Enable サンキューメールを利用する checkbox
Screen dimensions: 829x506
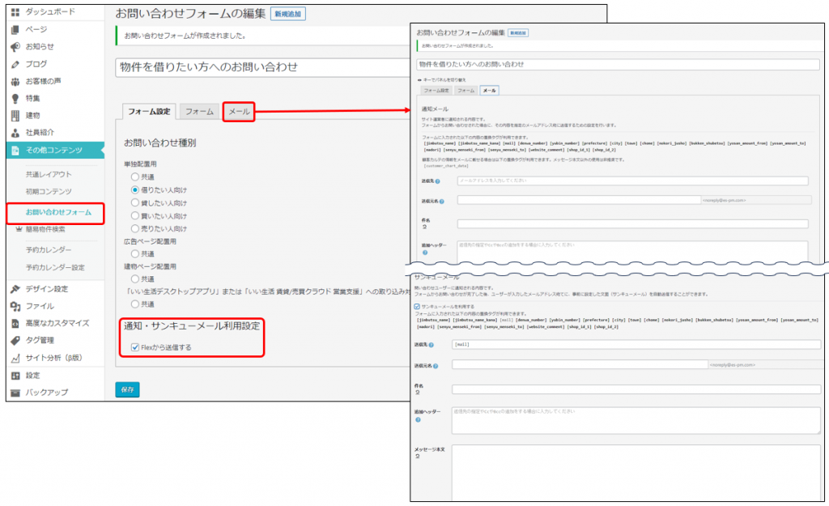417,307
